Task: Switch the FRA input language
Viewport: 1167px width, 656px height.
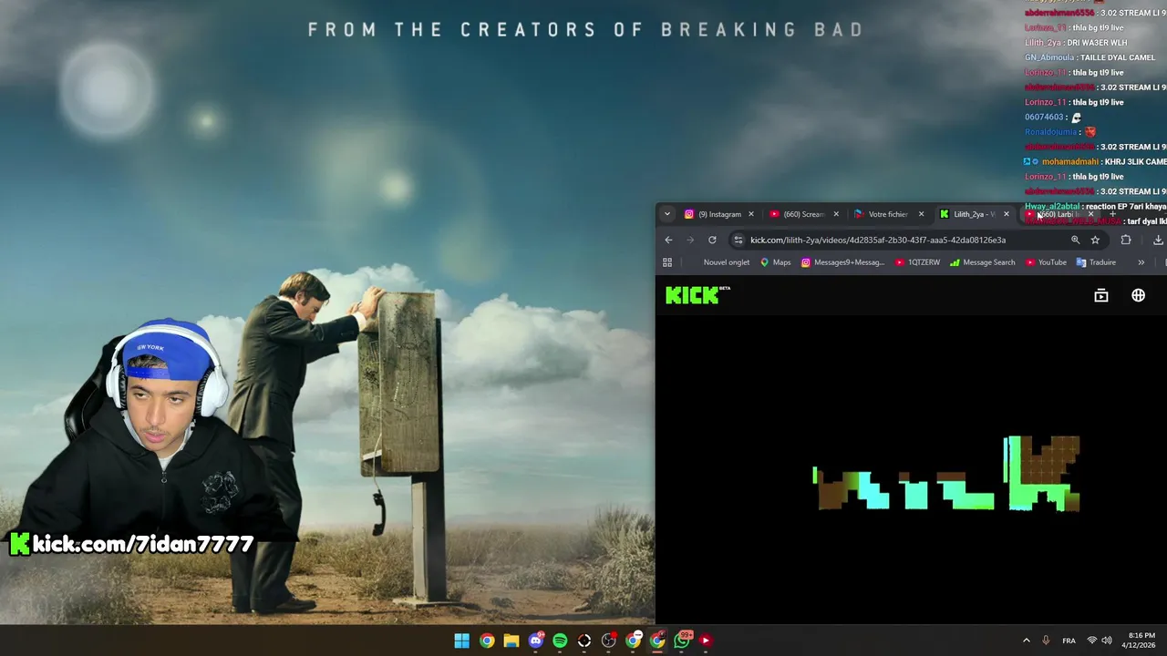Action: point(1069,641)
